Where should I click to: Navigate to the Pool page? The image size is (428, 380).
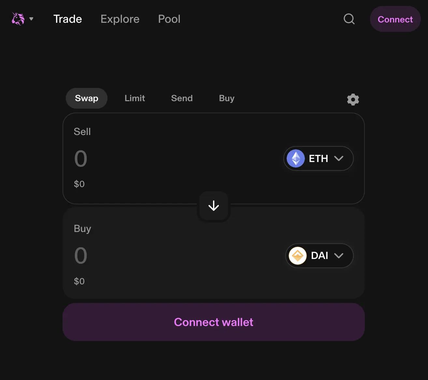coord(169,19)
